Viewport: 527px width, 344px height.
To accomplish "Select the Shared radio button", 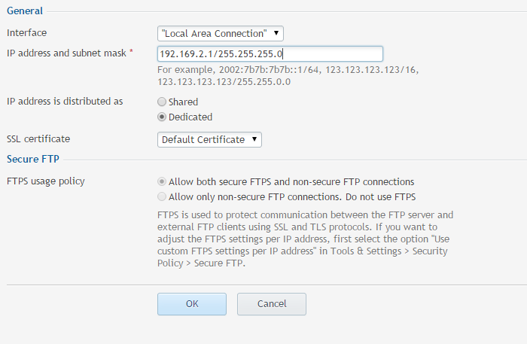I will coord(162,102).
